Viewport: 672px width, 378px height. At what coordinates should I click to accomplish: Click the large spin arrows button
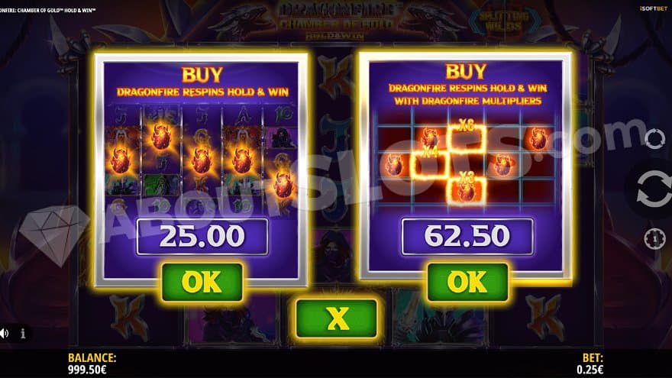pos(654,189)
